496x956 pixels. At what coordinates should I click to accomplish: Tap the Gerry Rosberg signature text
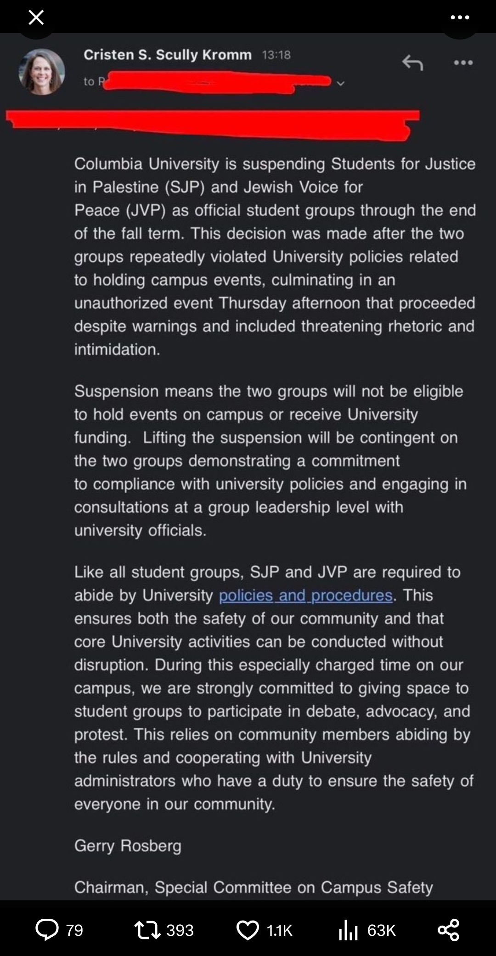pos(128,846)
